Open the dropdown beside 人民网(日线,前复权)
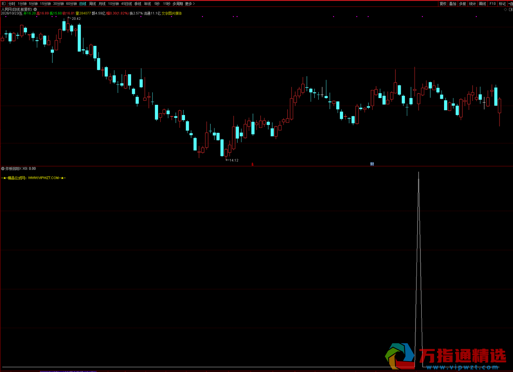Screen dimensions: 513x372 pyautogui.click(x=35, y=10)
